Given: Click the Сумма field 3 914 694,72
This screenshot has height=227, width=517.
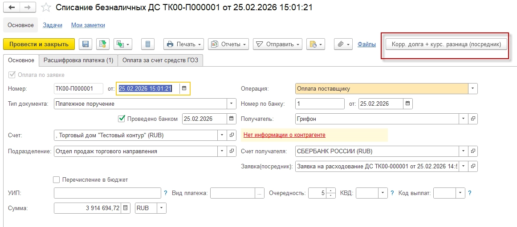Looking at the screenshot, I should click(88, 208).
